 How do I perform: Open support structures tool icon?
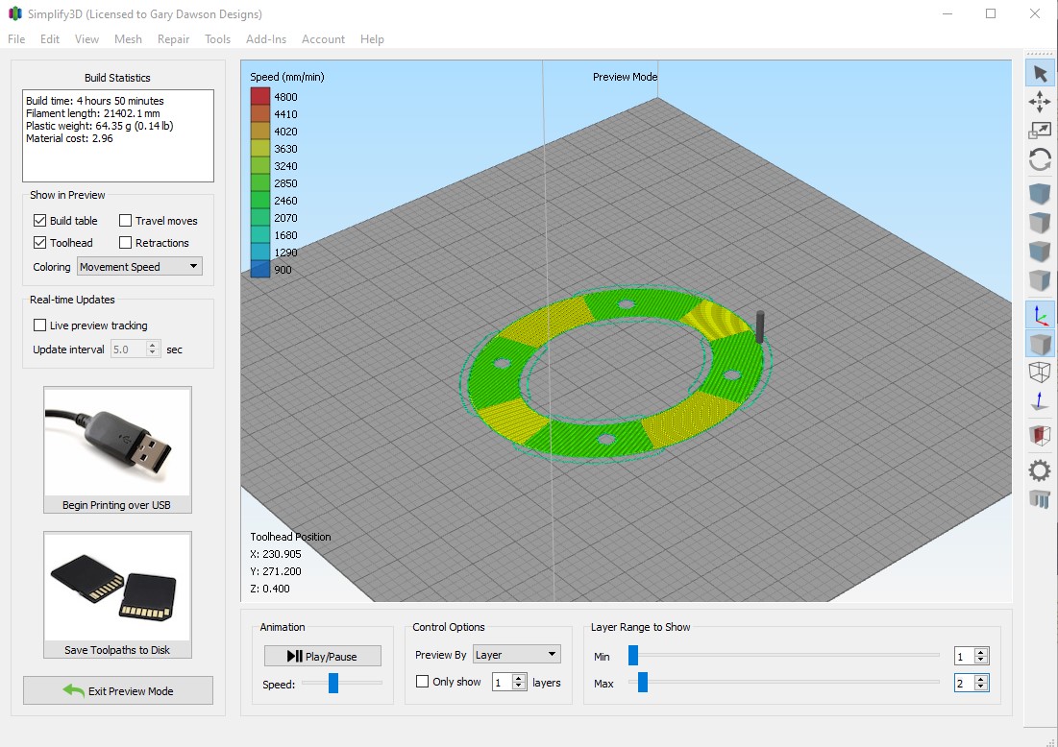click(1040, 499)
